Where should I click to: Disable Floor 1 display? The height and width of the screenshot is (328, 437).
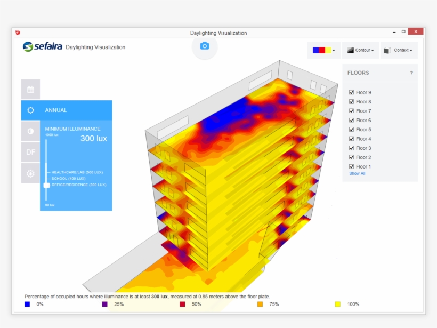[x=351, y=166]
